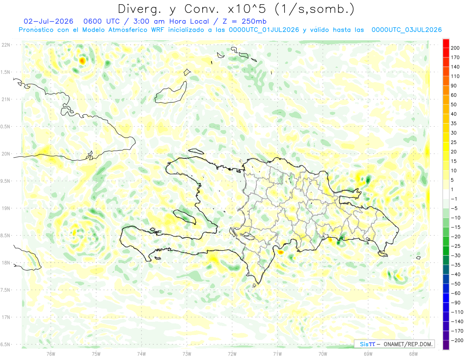
Task: Click the colorbar value 140
Action: pyautogui.click(x=456, y=67)
